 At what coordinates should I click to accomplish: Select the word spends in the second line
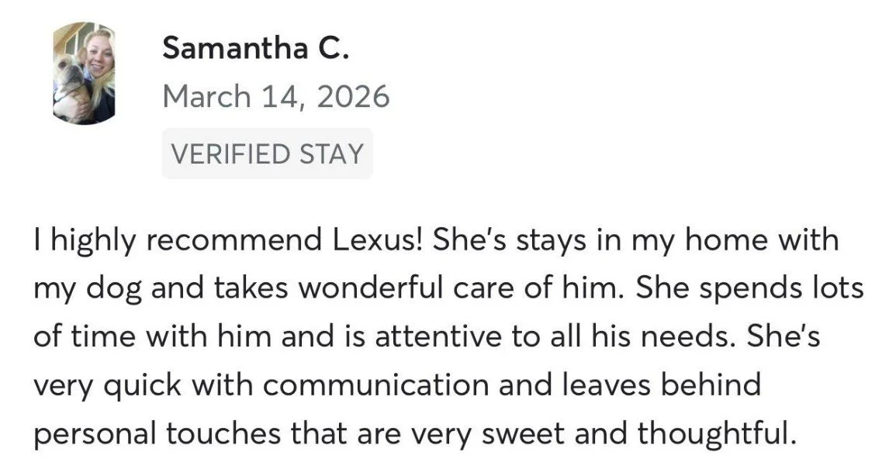pos(741,289)
